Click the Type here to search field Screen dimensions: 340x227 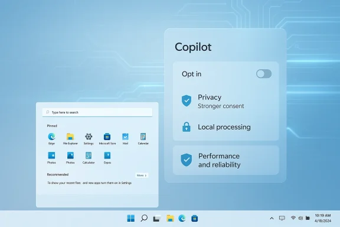point(97,112)
